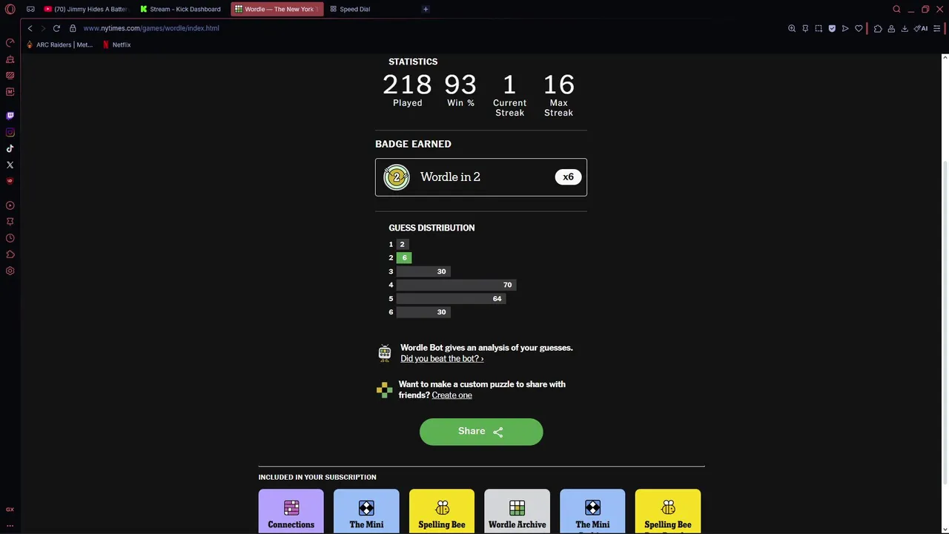The image size is (949, 534).
Task: Open the GX Corner gamepad icon
Action: coord(30,9)
